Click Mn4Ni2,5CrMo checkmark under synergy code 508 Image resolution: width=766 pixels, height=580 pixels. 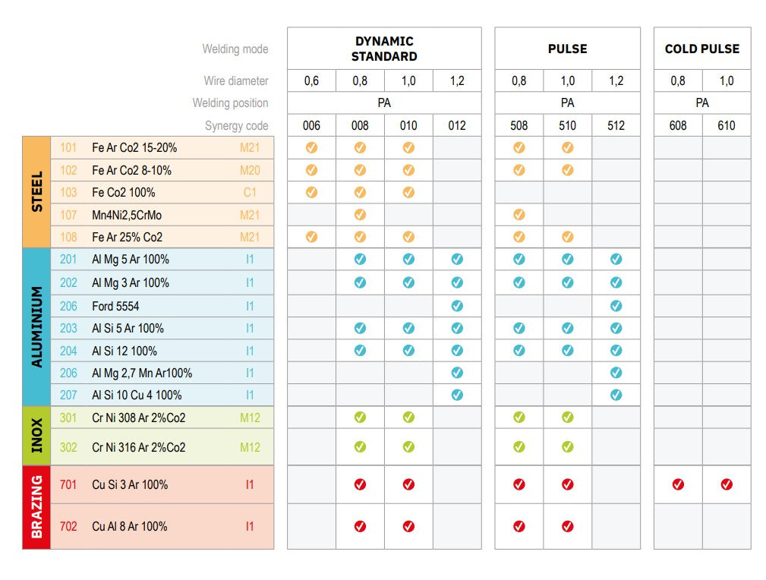pyautogui.click(x=519, y=215)
